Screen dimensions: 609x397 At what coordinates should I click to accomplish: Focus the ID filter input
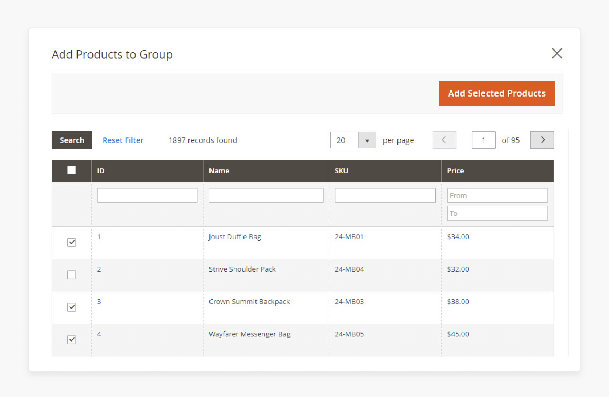(x=147, y=196)
